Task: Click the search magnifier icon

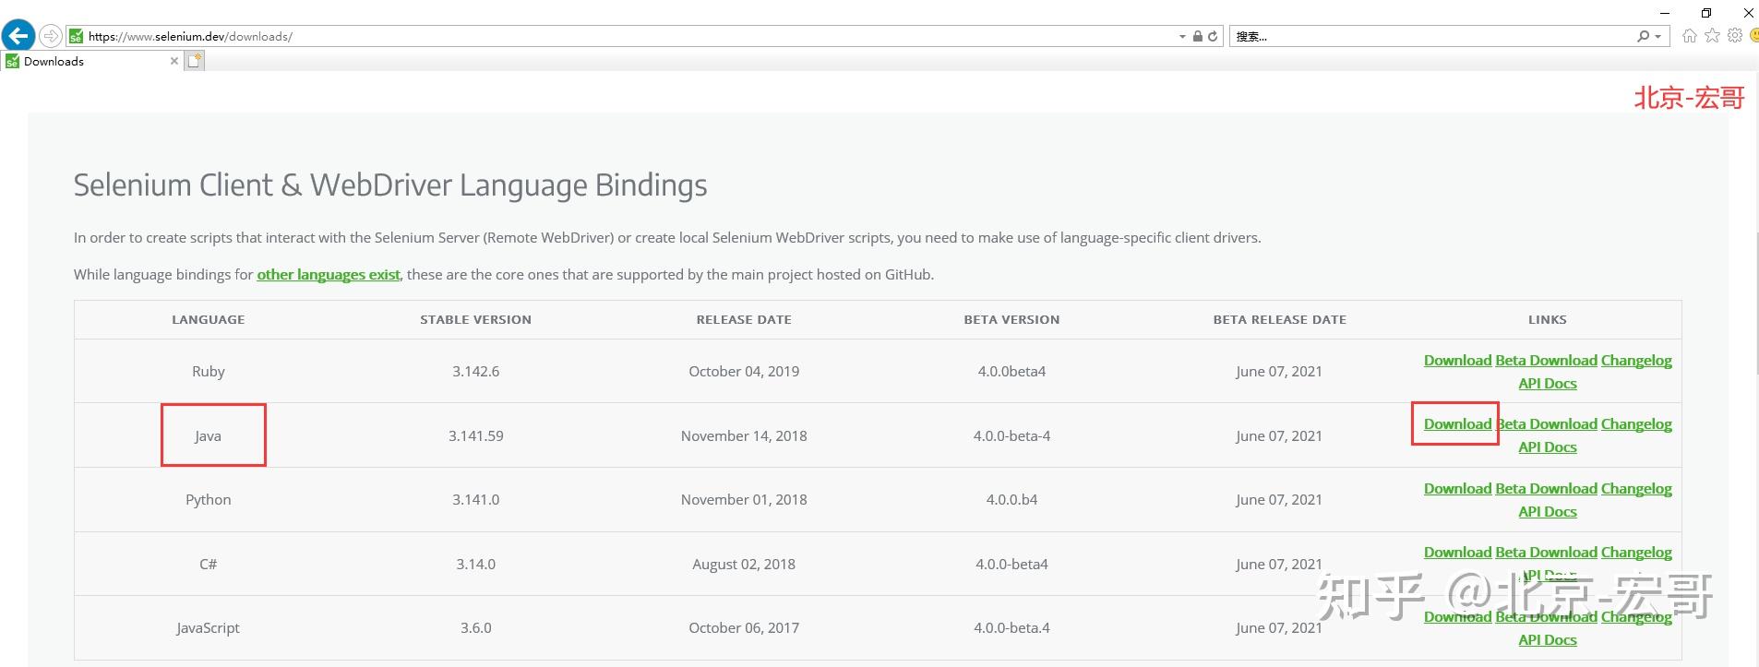Action: click(1643, 36)
